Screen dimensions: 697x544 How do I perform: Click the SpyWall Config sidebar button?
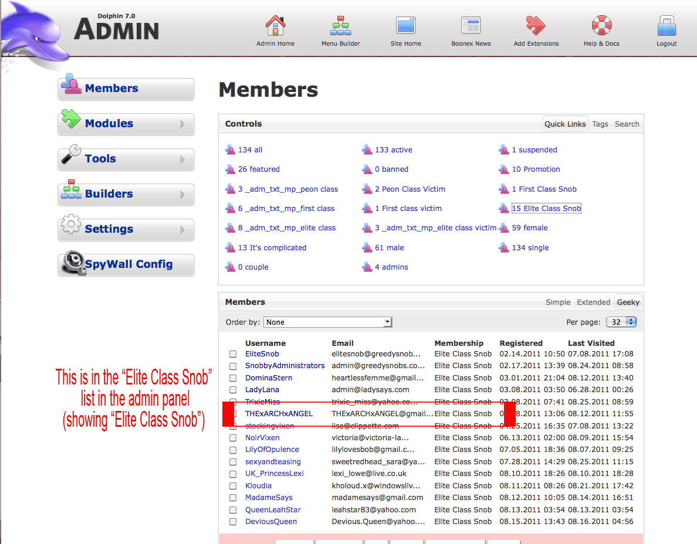126,265
